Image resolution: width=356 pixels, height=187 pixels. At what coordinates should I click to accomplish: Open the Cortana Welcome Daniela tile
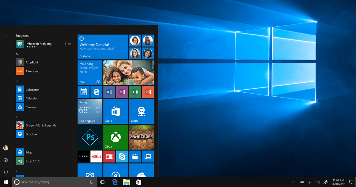[103, 47]
